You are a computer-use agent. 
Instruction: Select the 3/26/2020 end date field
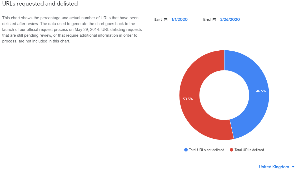(x=230, y=20)
